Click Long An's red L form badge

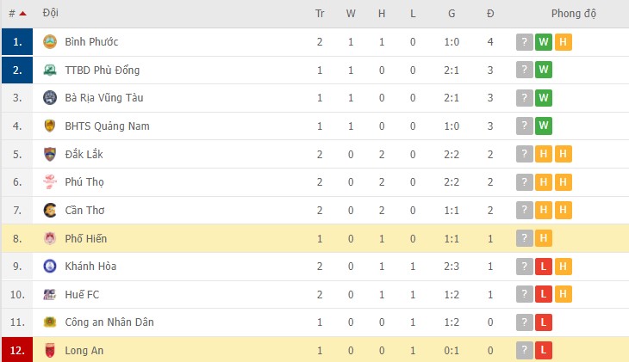click(x=544, y=350)
